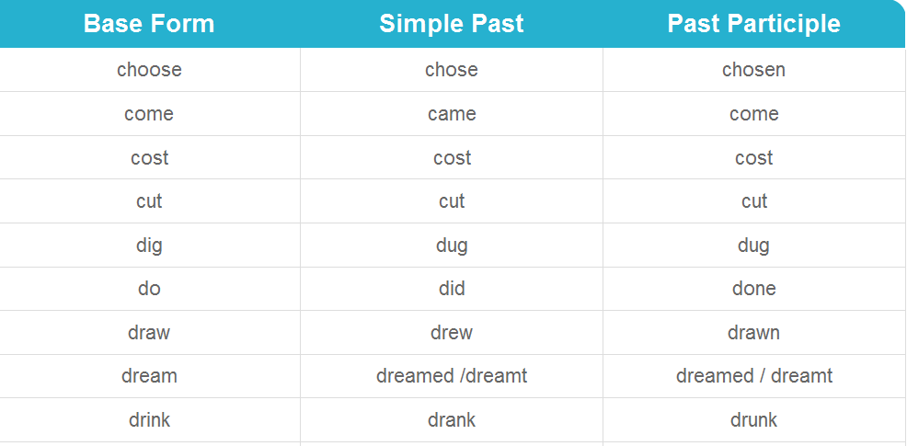This screenshot has width=907, height=446.
Task: Select the base form cell 'draw'
Action: coord(149,333)
